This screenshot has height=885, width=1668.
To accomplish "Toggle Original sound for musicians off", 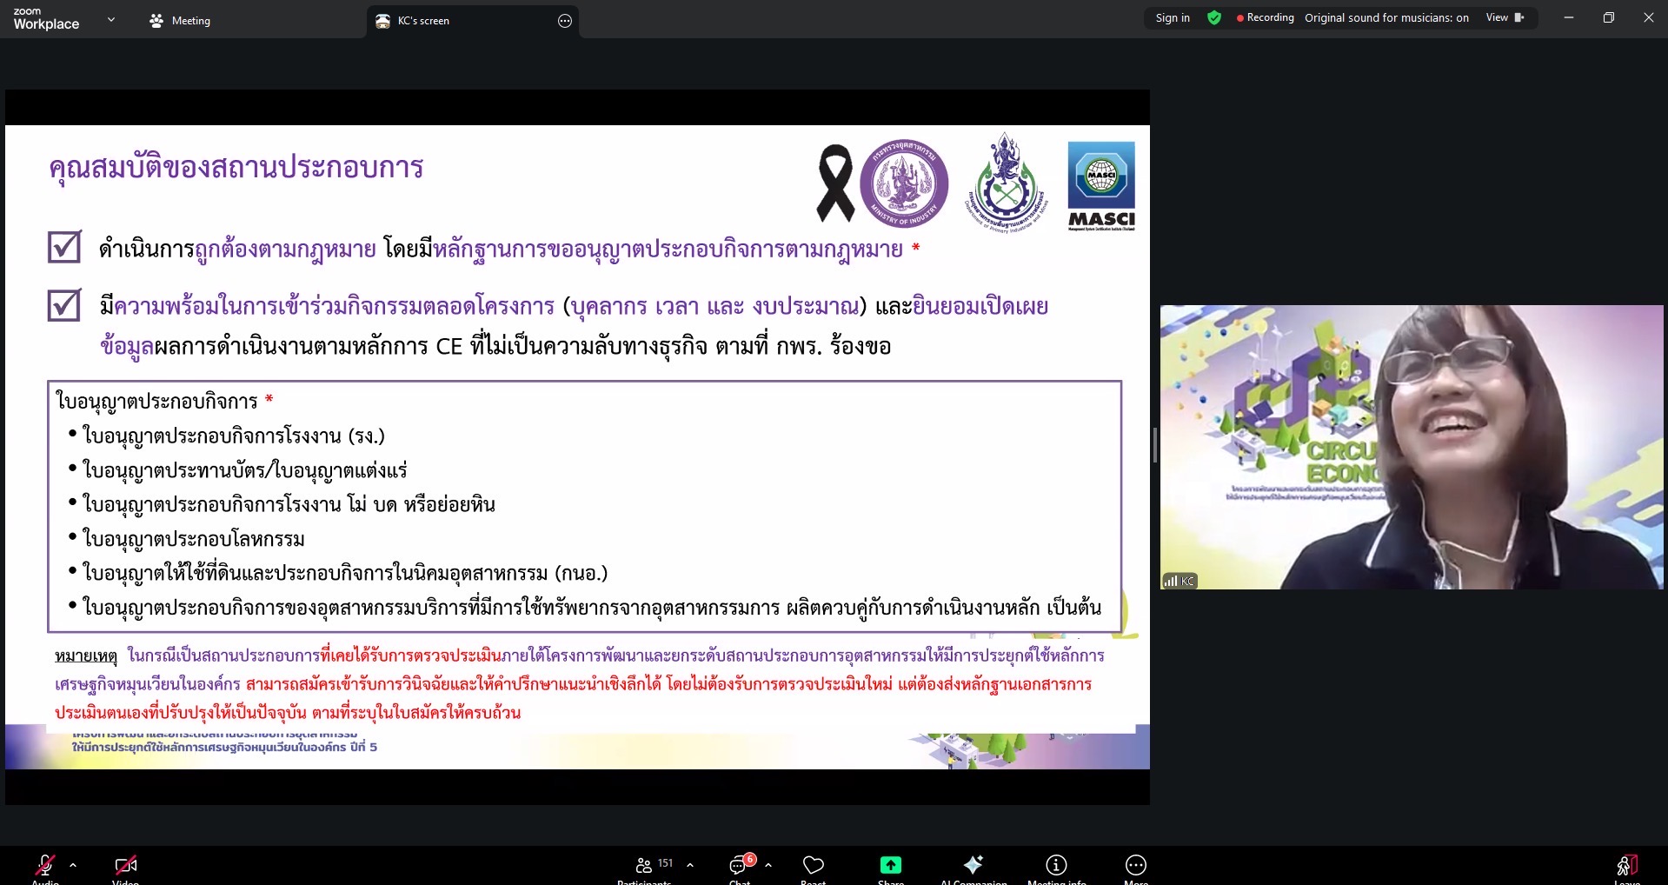I will pos(1386,17).
